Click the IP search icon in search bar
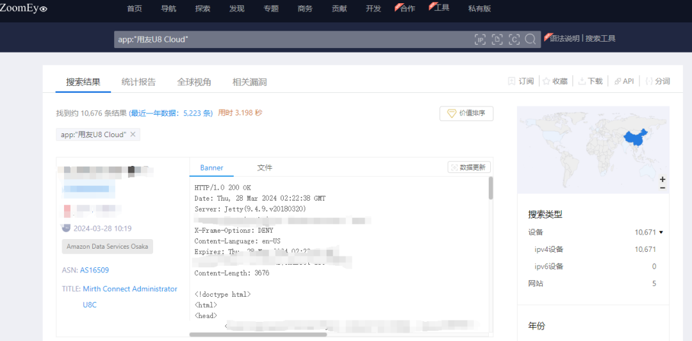The image size is (692, 341). tap(480, 39)
